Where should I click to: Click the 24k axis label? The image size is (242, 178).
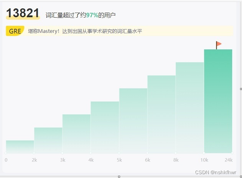pyautogui.click(x=229, y=160)
